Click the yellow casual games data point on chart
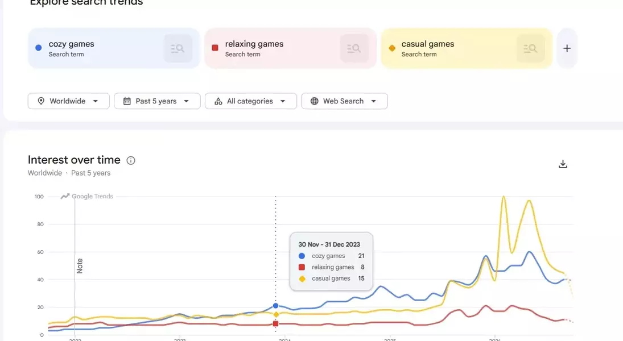The height and width of the screenshot is (341, 623). pos(276,314)
